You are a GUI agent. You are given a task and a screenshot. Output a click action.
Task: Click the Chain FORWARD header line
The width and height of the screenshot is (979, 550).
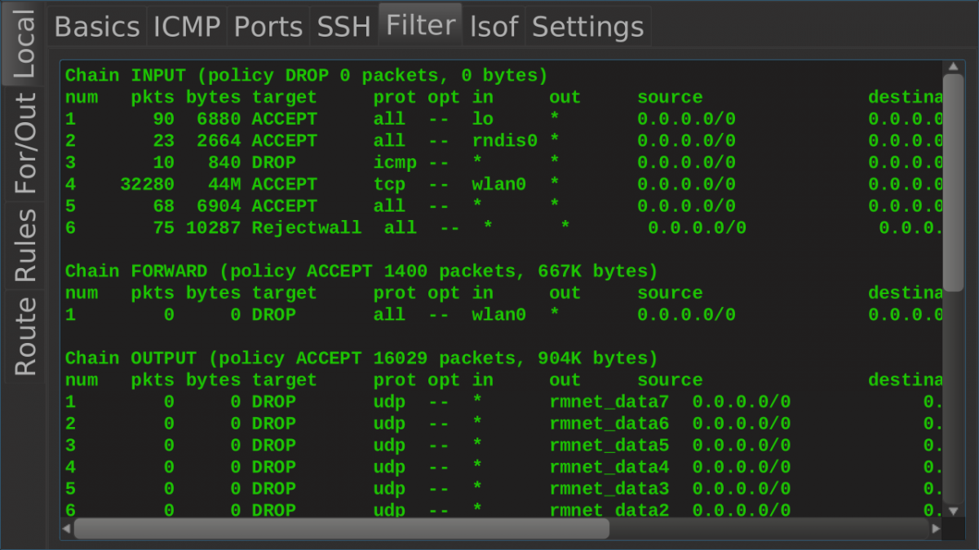coord(361,271)
